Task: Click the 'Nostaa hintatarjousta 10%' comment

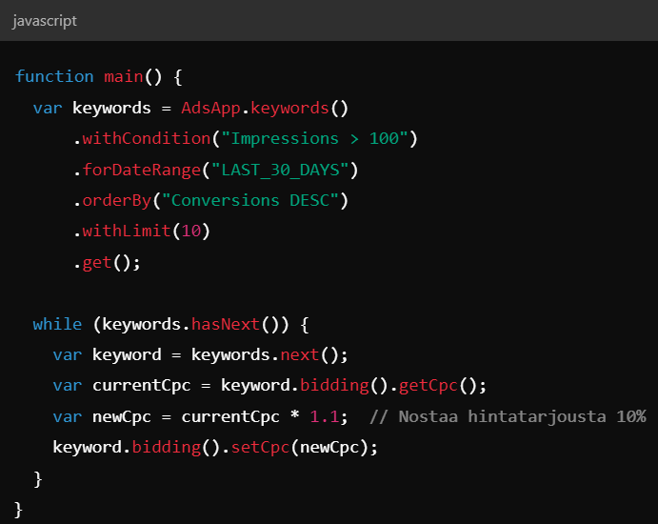Action: 508,417
